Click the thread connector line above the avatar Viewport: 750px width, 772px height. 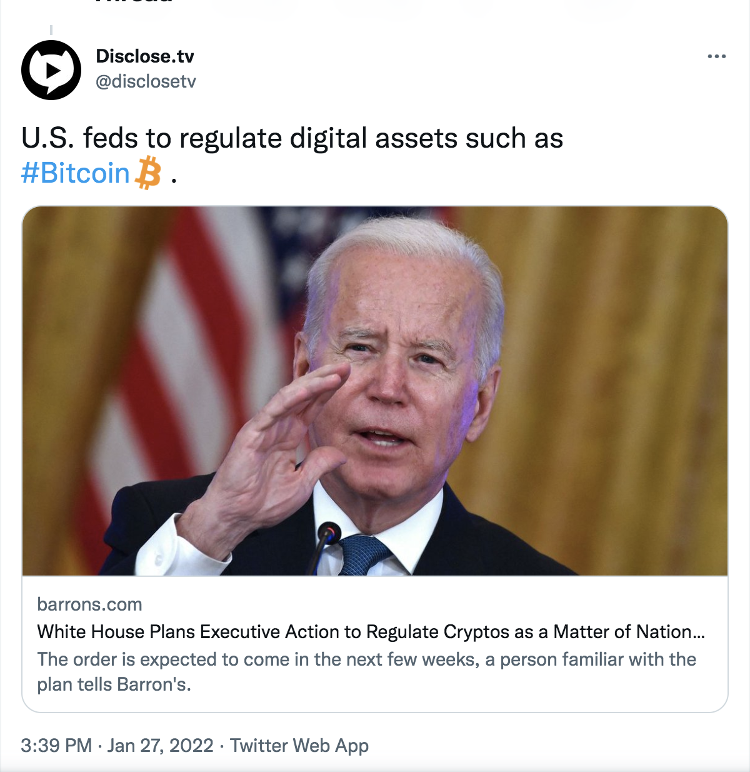tap(51, 29)
